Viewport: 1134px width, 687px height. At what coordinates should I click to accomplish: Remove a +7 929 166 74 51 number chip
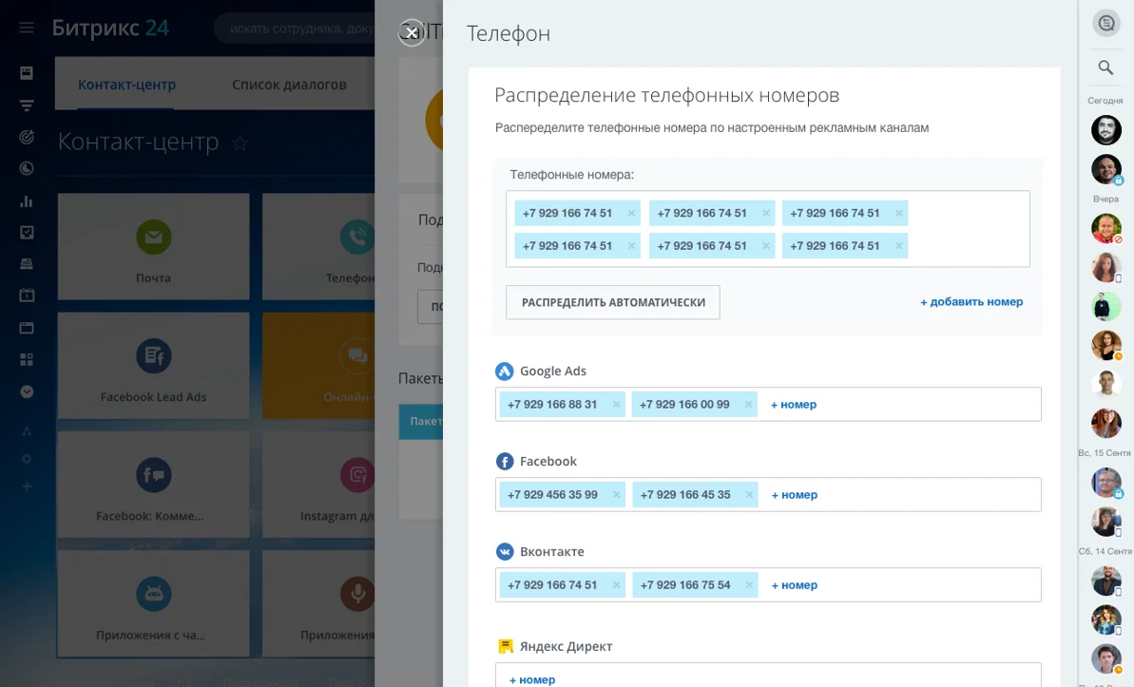point(631,212)
